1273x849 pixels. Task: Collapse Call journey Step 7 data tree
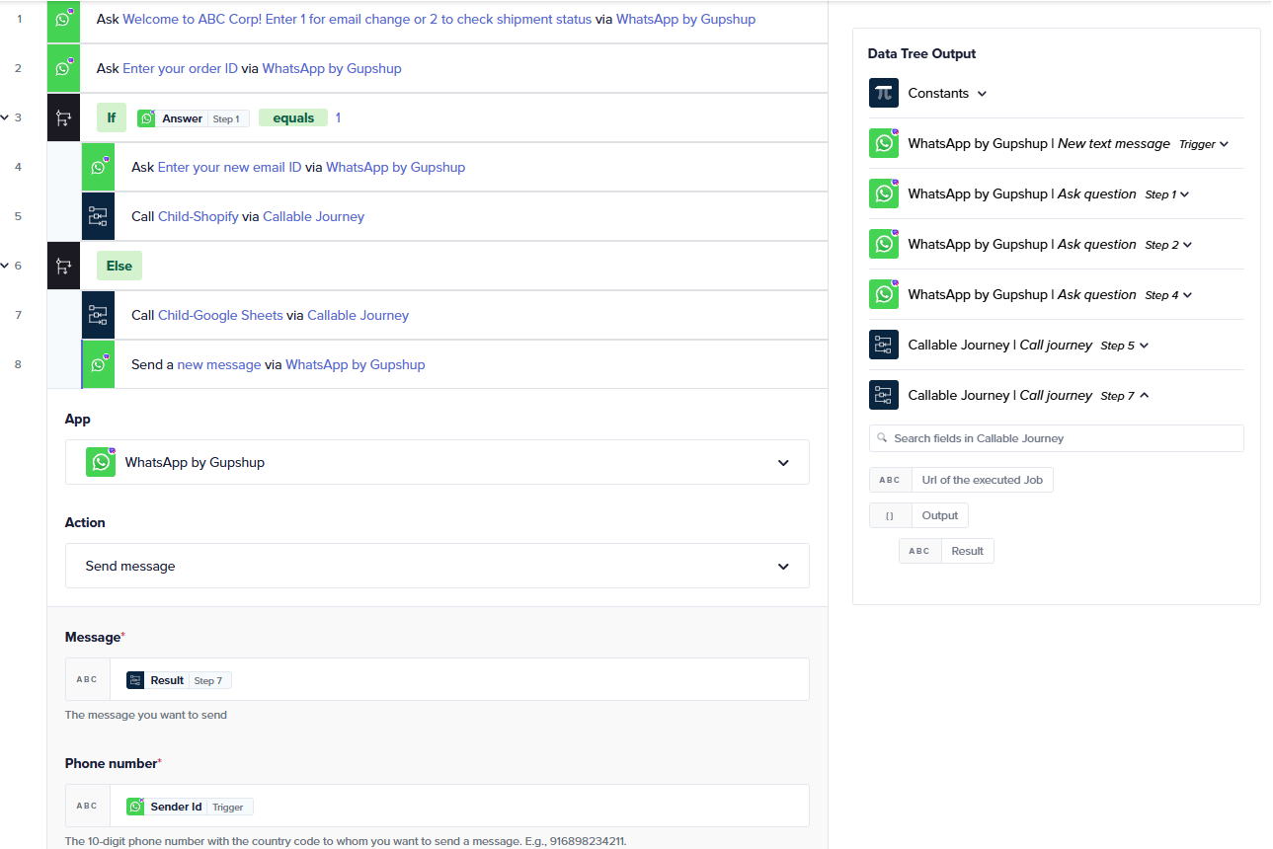pos(1144,395)
